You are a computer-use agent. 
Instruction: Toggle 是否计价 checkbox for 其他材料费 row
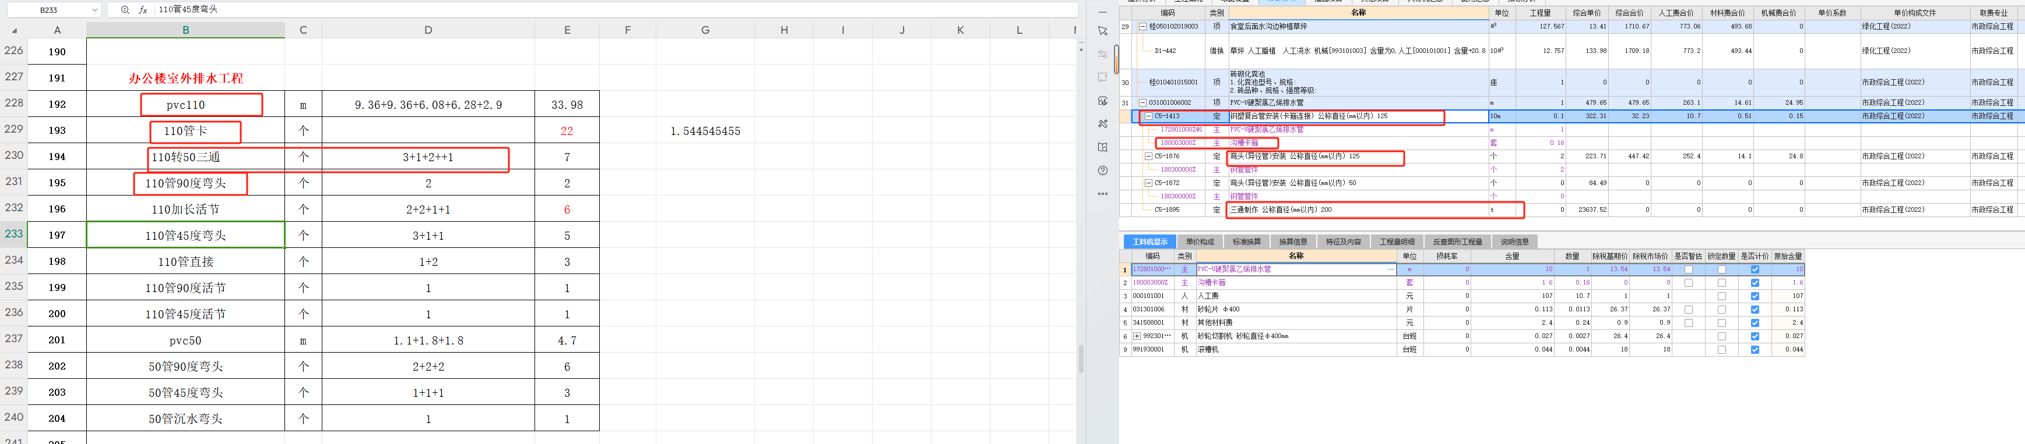click(x=1755, y=323)
